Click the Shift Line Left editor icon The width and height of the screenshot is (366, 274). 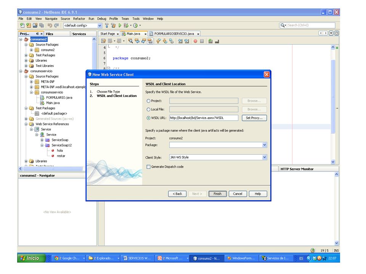point(180,41)
